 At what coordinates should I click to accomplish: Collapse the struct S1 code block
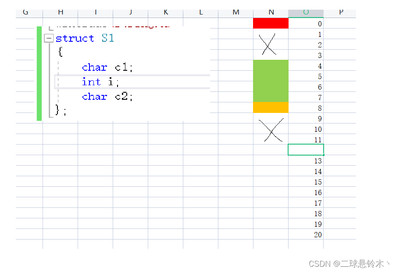pyautogui.click(x=50, y=38)
